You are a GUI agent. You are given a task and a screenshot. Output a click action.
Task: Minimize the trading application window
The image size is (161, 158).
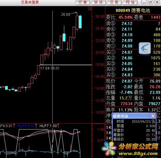(x=144, y=2)
